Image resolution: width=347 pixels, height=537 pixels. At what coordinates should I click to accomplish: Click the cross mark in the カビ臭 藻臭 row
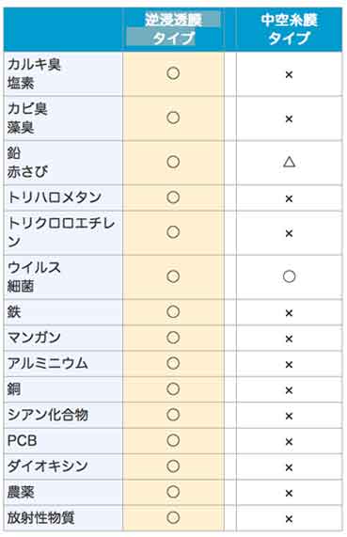[x=289, y=118]
